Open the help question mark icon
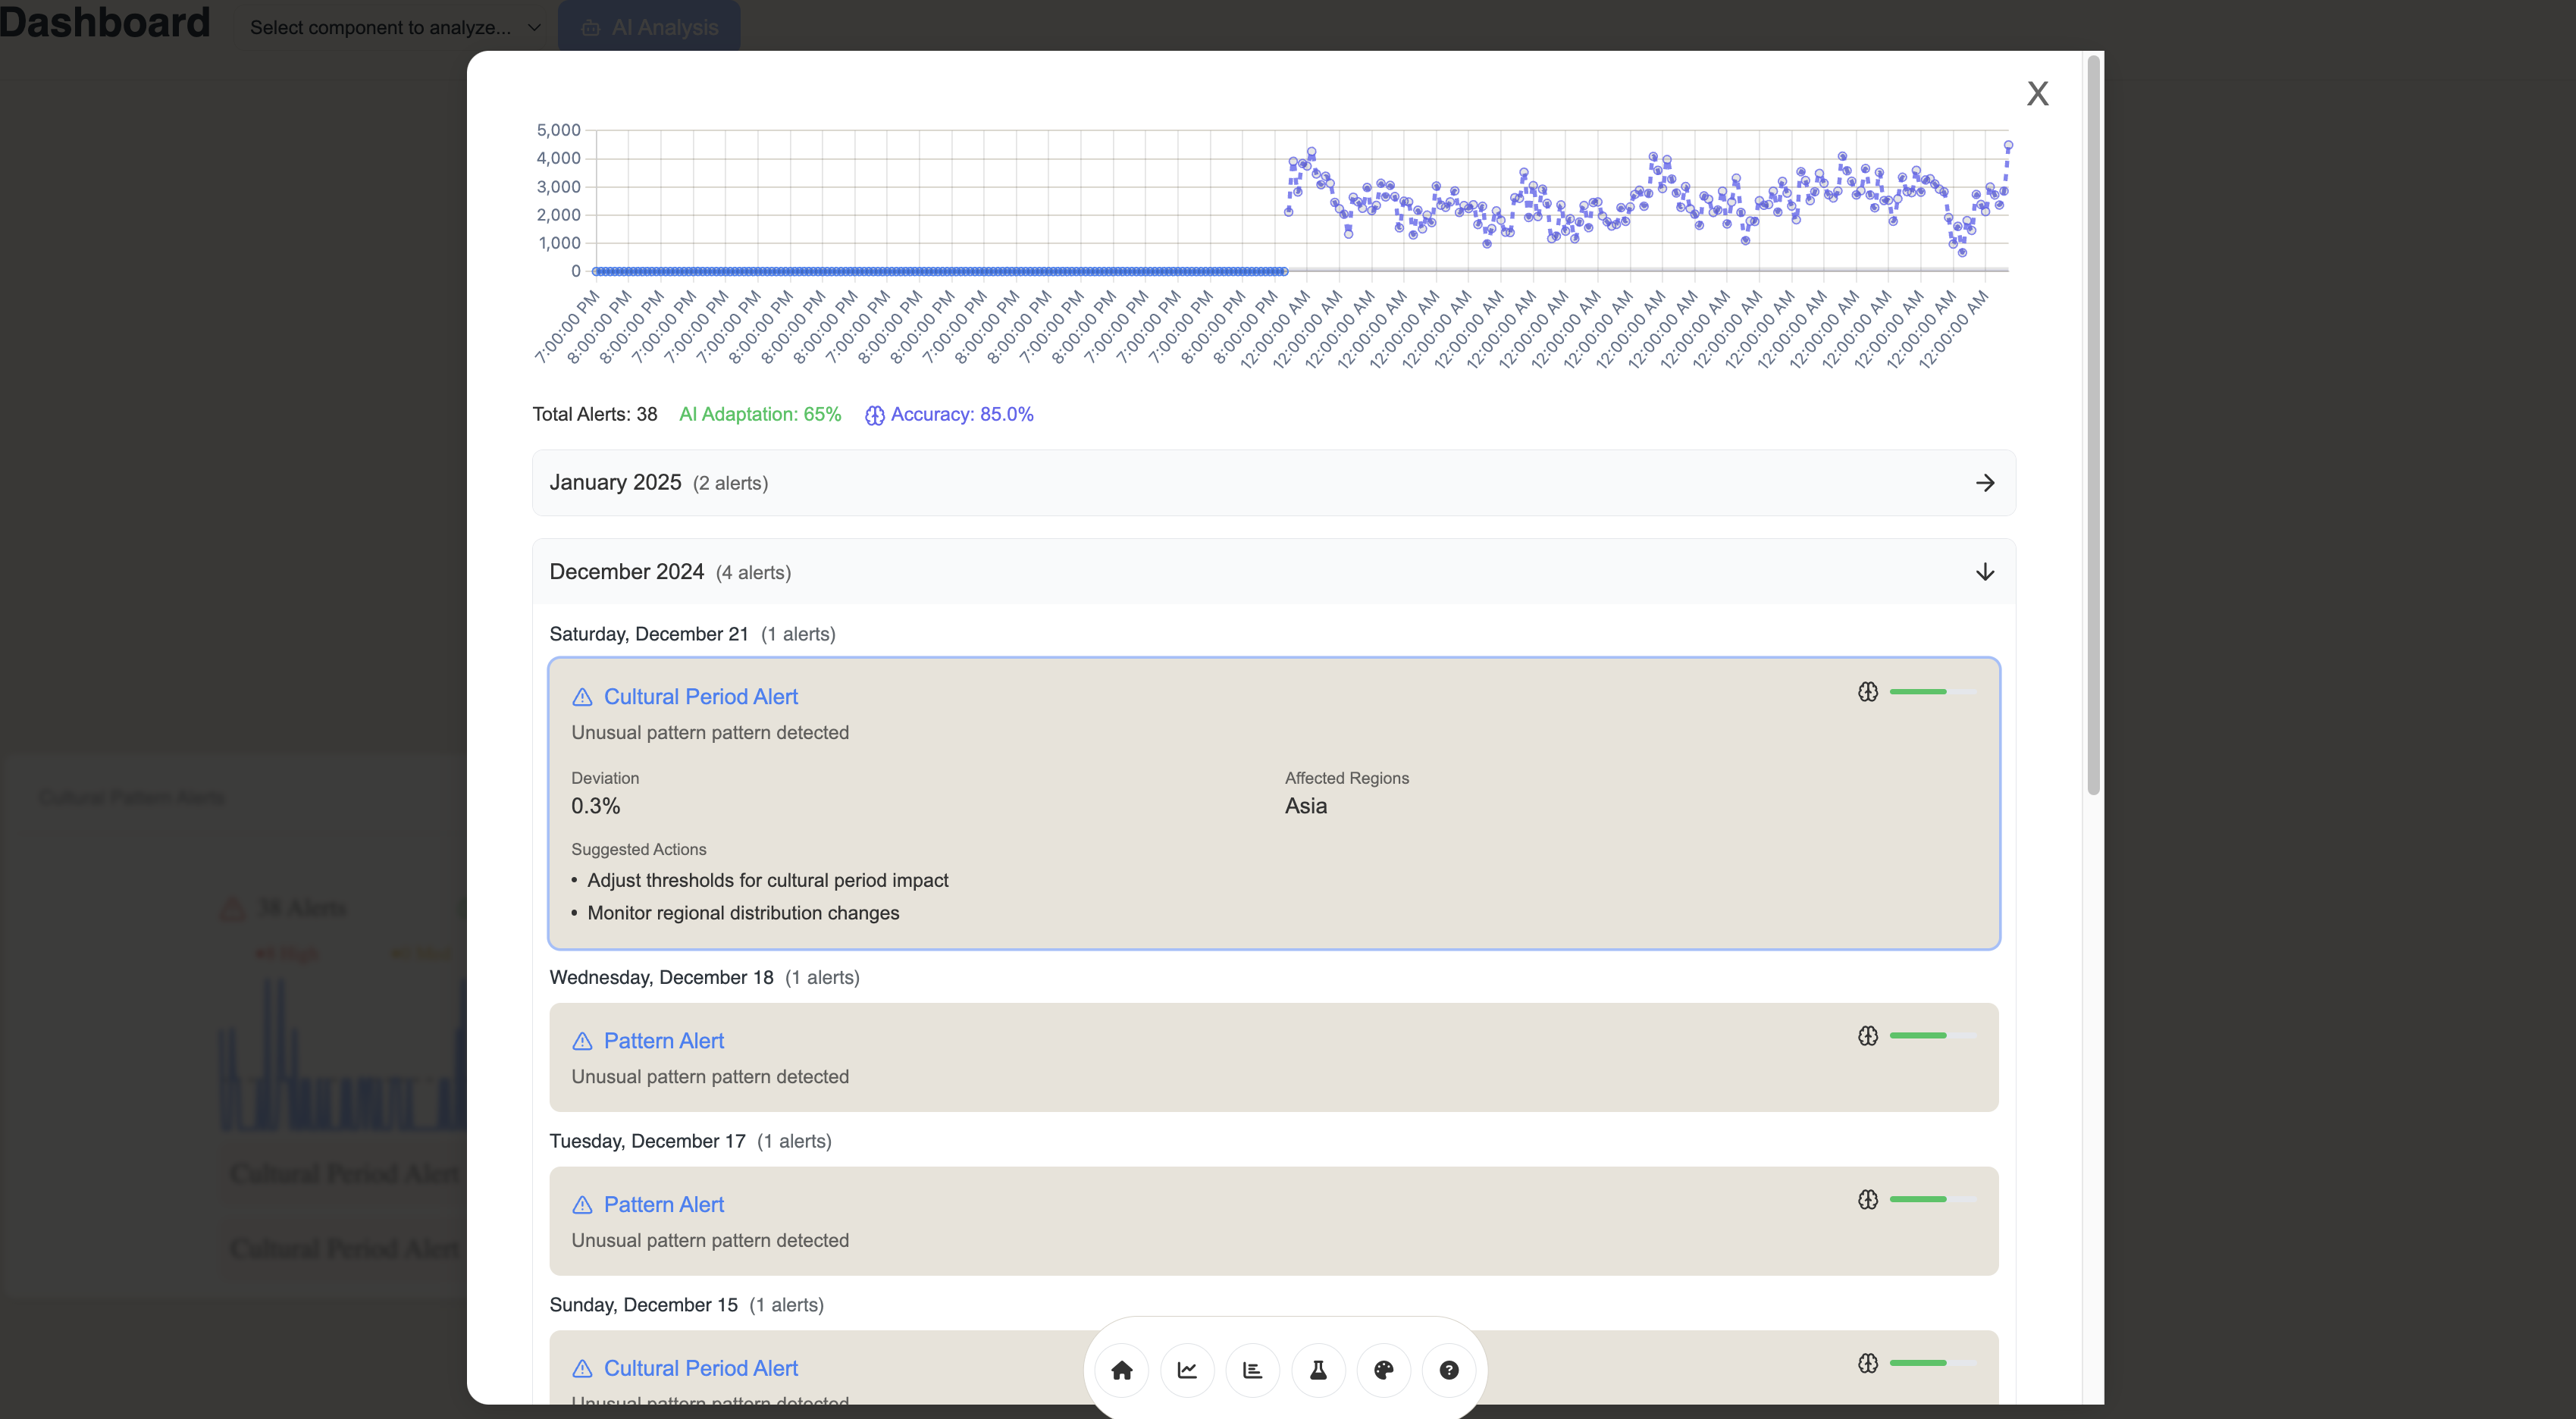This screenshot has height=1419, width=2576. pyautogui.click(x=1448, y=1370)
